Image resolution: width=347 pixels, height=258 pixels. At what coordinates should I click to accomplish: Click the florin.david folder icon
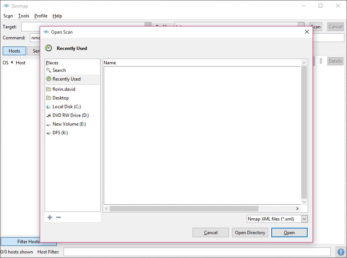tap(48, 89)
